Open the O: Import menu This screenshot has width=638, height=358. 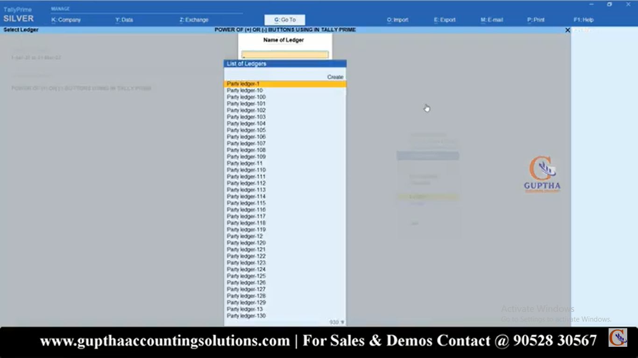397,20
